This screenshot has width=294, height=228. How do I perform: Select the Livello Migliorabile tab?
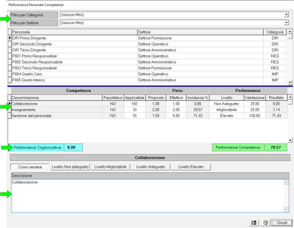(110, 167)
